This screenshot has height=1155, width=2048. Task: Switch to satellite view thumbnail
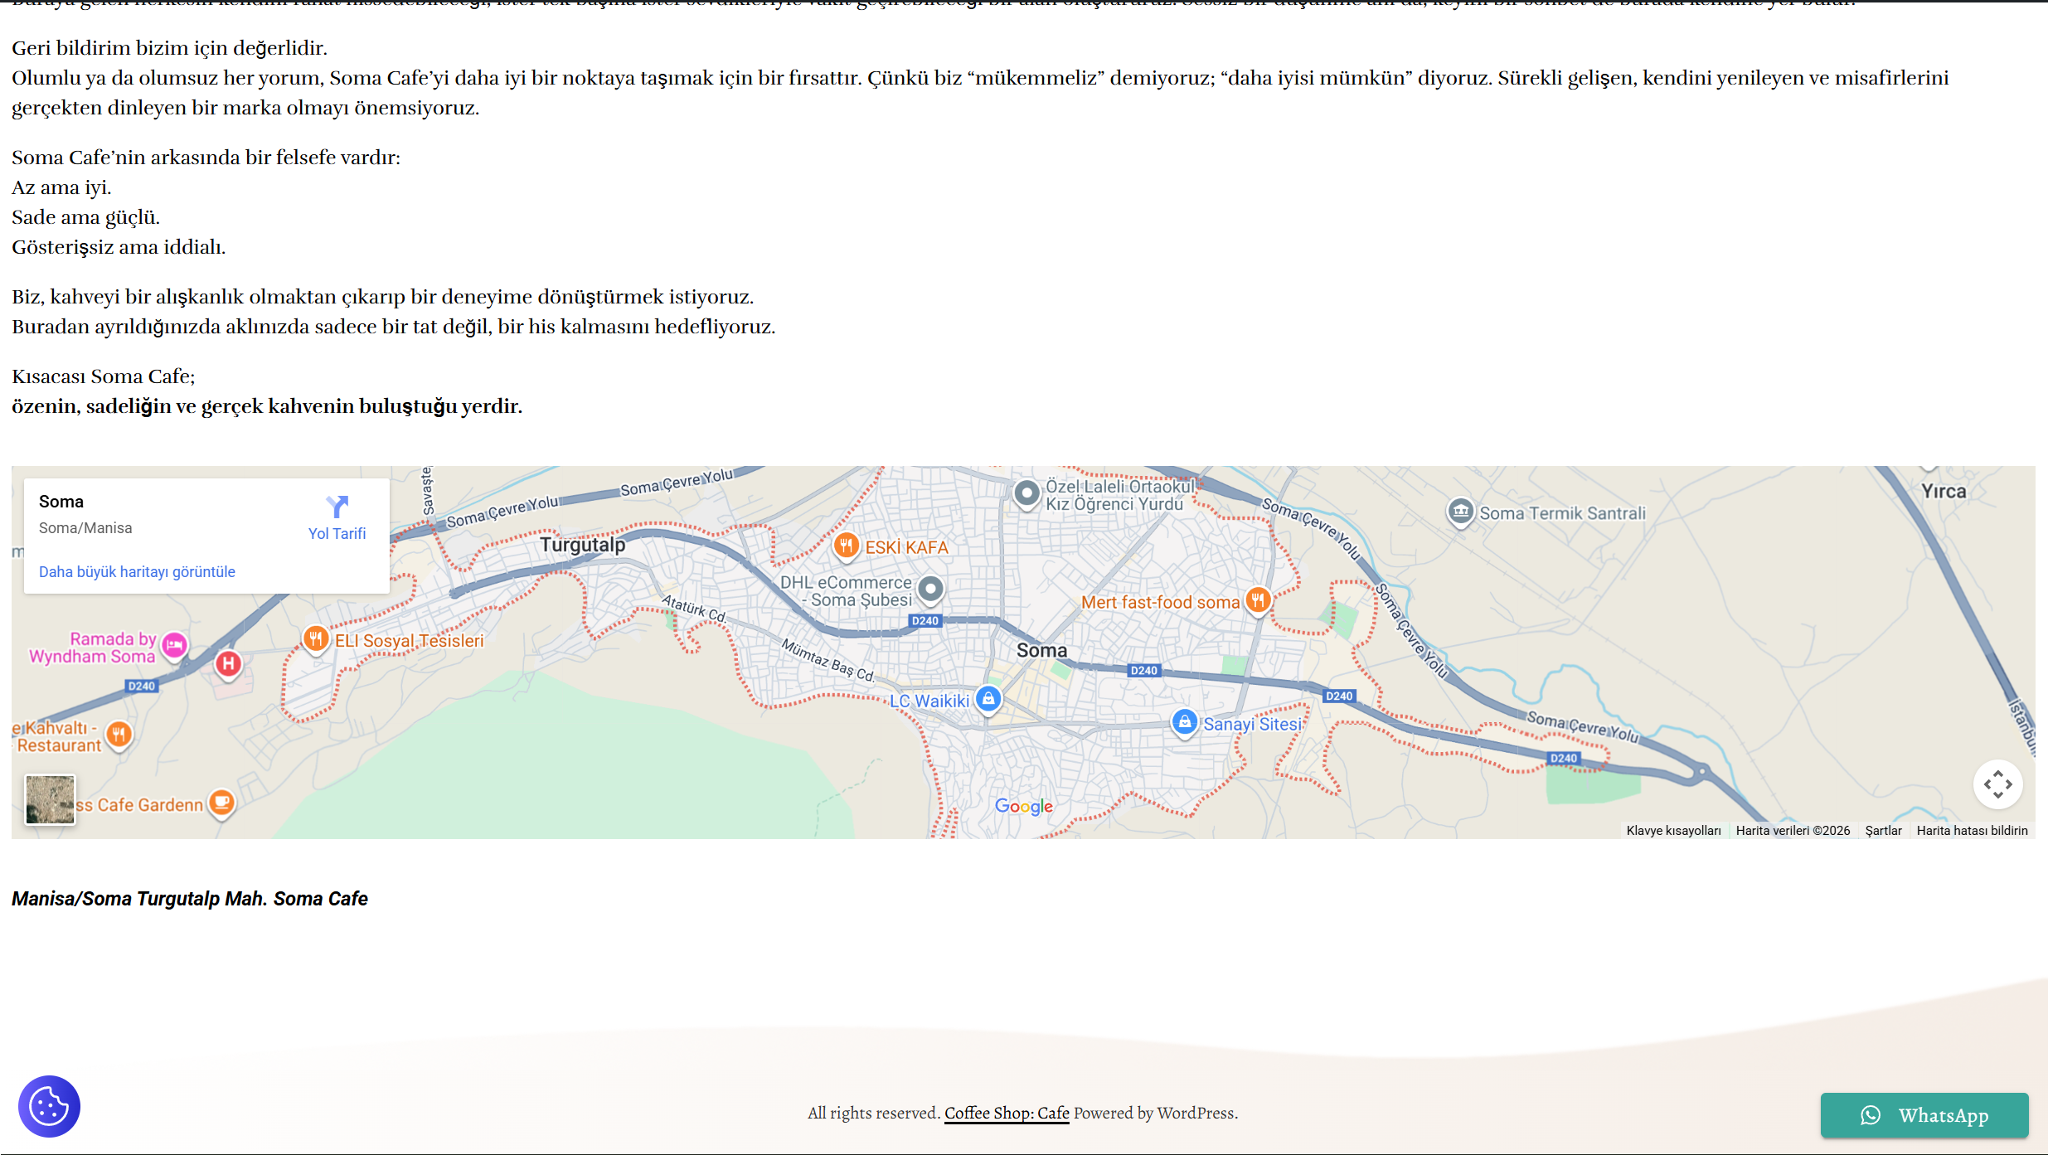[x=50, y=799]
